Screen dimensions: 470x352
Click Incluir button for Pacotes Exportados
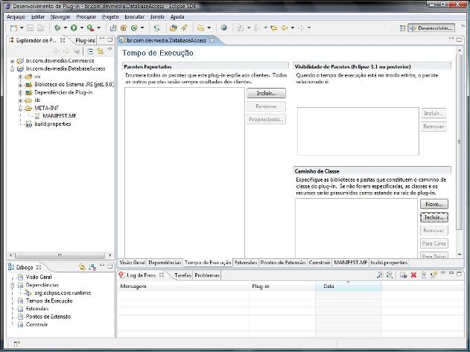266,93
